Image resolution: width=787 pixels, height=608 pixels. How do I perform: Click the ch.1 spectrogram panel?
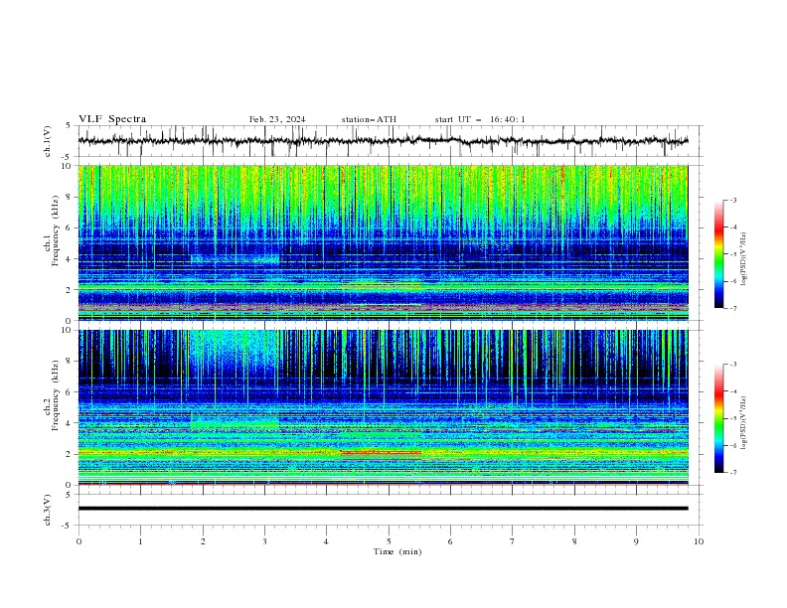(383, 242)
